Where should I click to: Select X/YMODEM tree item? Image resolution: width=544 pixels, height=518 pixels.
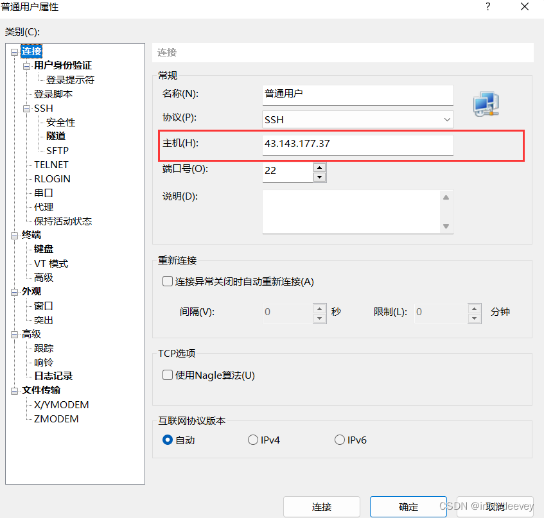pos(62,405)
